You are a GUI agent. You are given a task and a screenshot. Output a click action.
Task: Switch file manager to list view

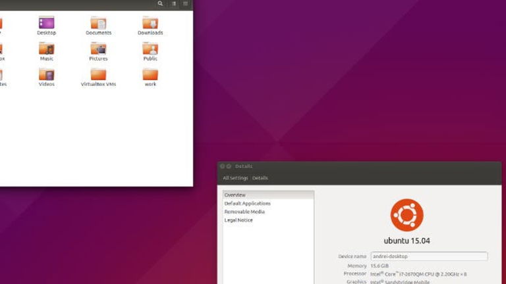(x=174, y=3)
